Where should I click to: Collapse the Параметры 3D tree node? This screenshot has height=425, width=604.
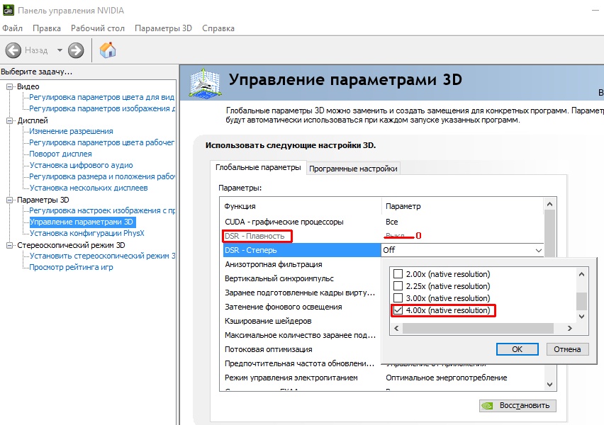[x=10, y=200]
